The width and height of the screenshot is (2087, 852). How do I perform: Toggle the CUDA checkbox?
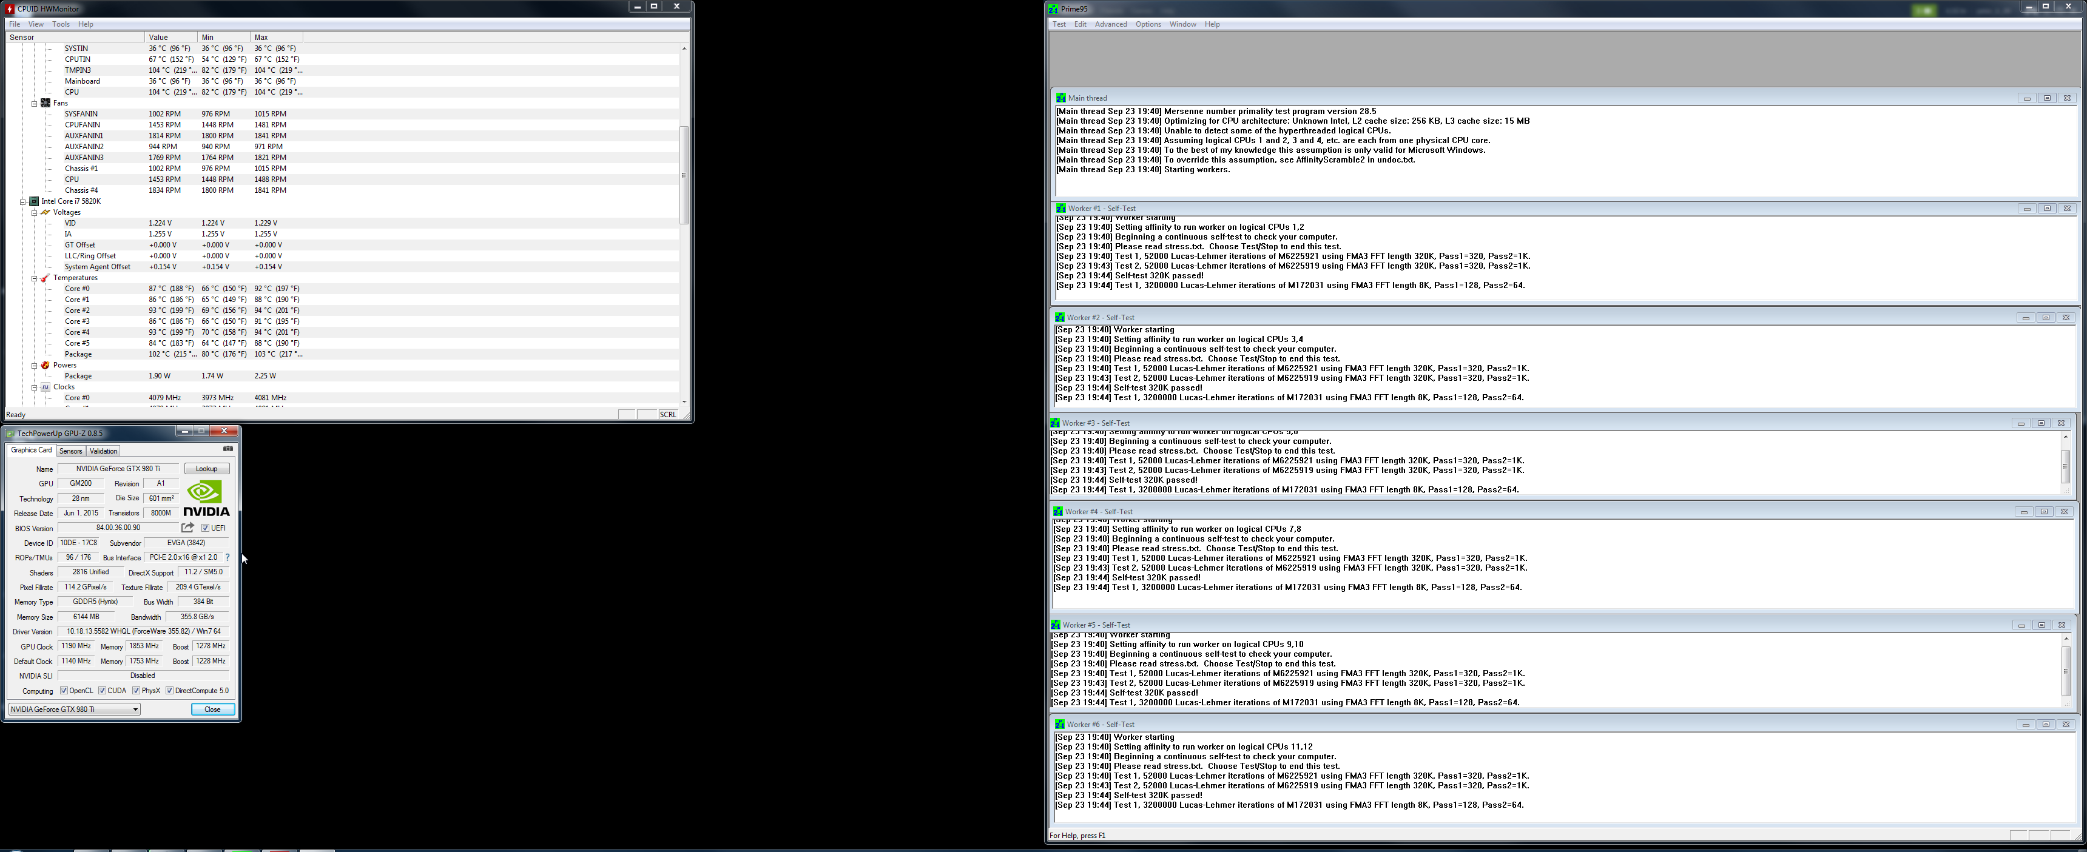coord(102,691)
